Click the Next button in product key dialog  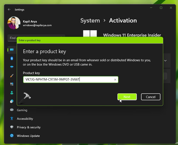[127, 97]
